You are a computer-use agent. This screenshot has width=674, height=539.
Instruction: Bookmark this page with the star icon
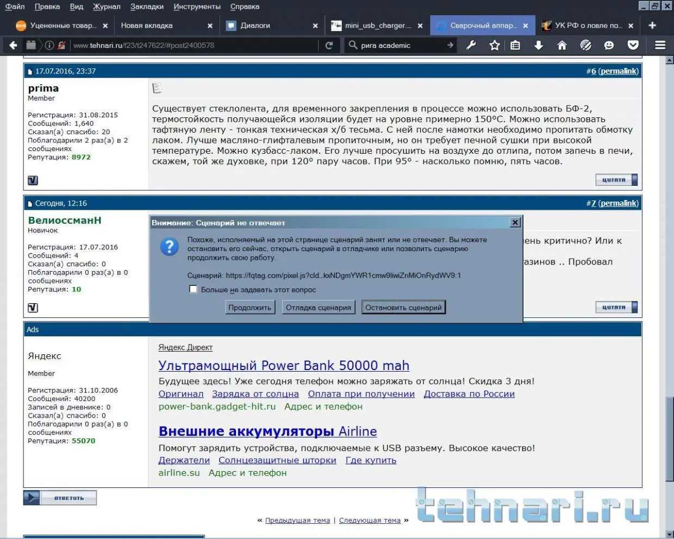coord(494,45)
